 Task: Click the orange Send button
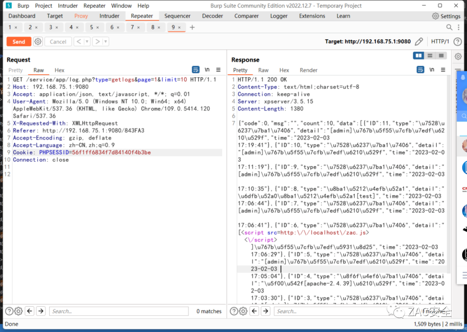tap(19, 41)
